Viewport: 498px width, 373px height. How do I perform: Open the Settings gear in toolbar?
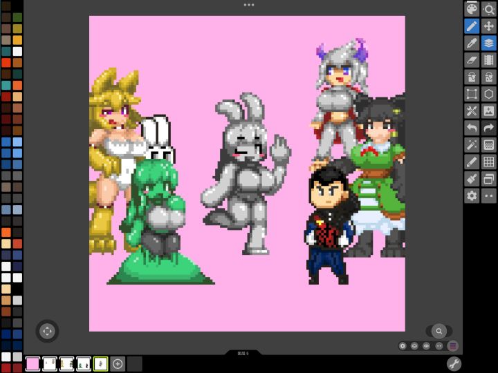point(472,195)
